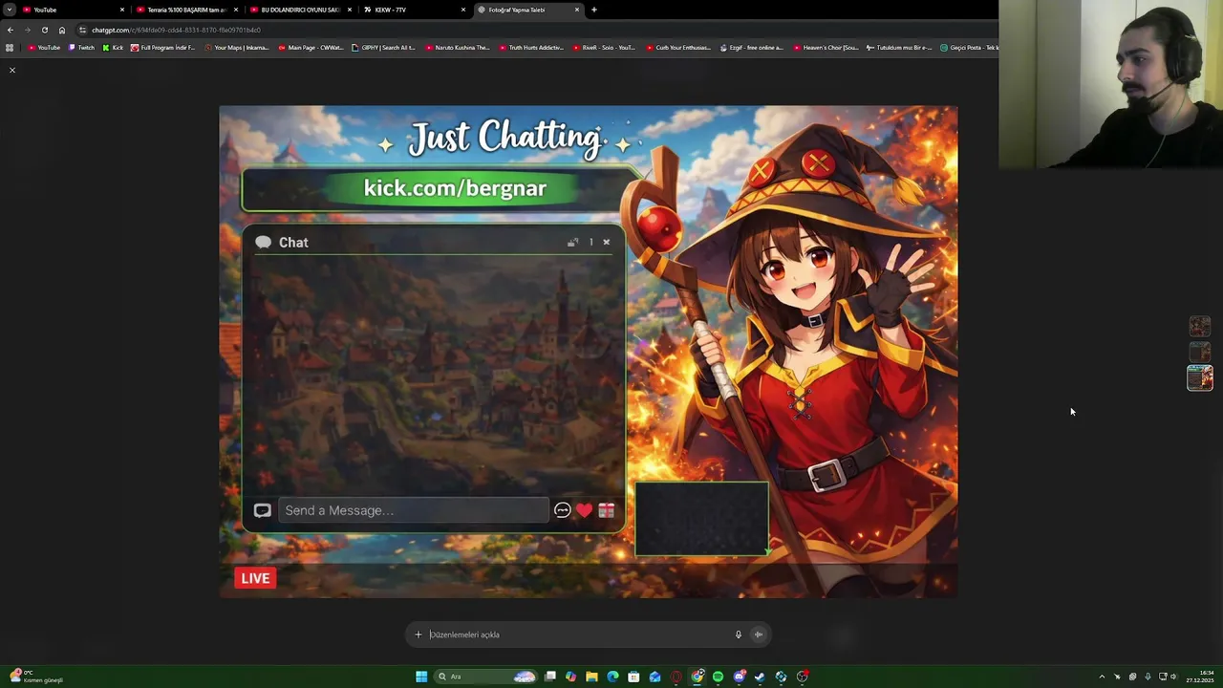Open Microsoft Edge from the taskbar
Image resolution: width=1223 pixels, height=688 pixels.
point(612,677)
